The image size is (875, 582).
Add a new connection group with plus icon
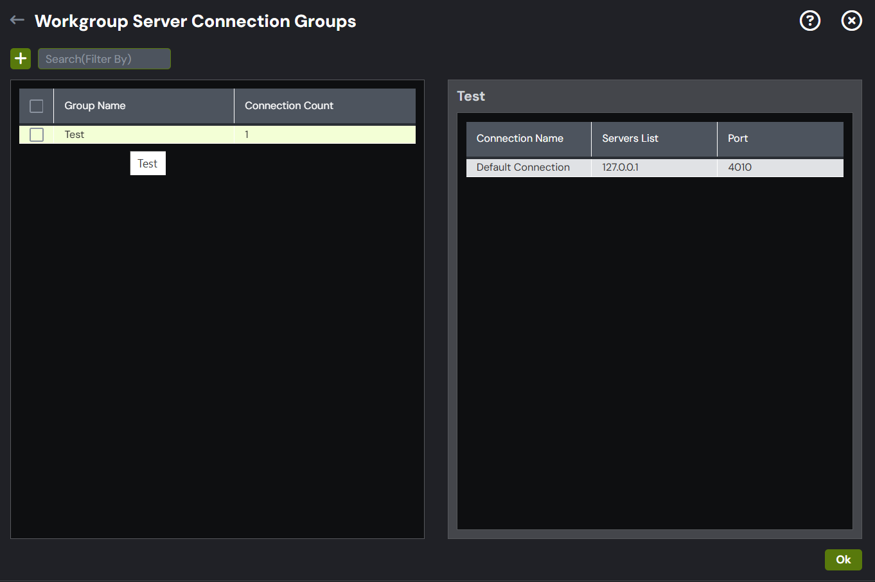tap(21, 58)
